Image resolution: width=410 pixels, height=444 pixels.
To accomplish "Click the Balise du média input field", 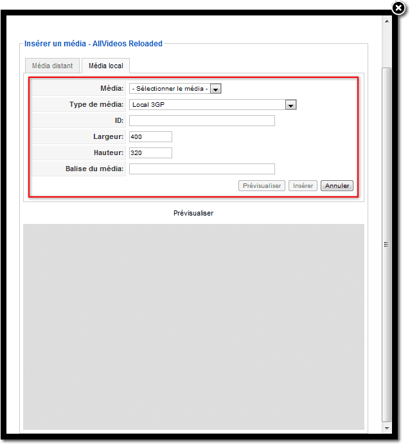I will tap(202, 169).
